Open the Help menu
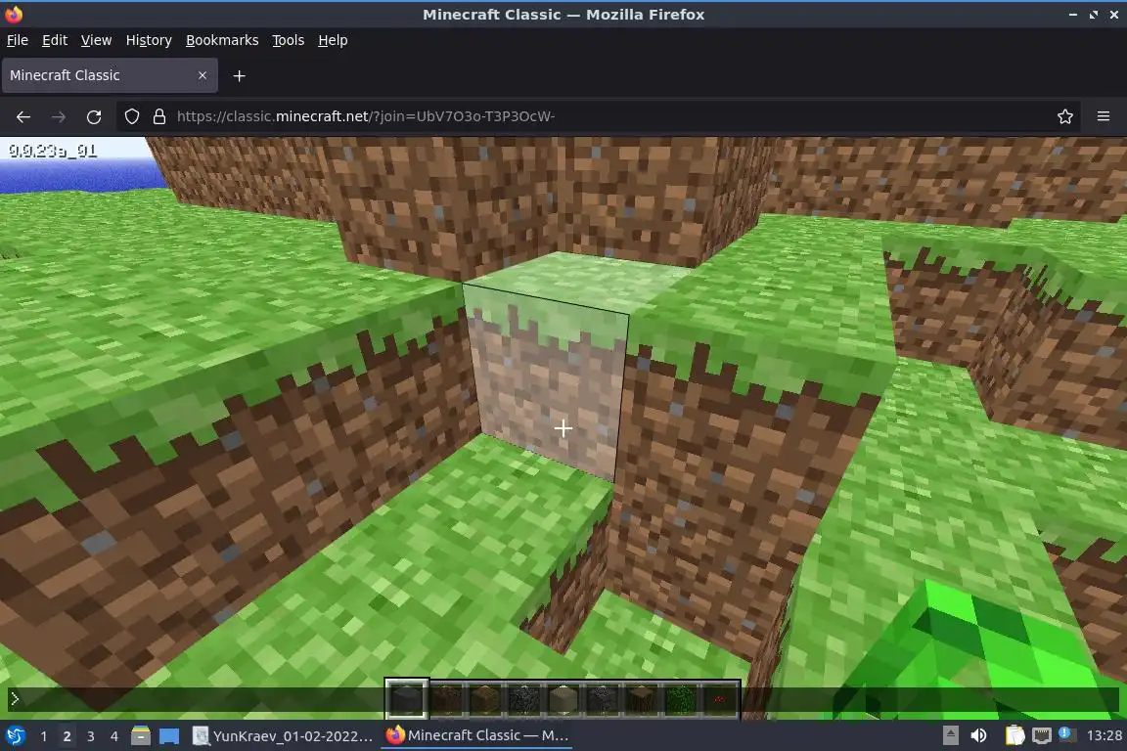1127x751 pixels. [333, 40]
